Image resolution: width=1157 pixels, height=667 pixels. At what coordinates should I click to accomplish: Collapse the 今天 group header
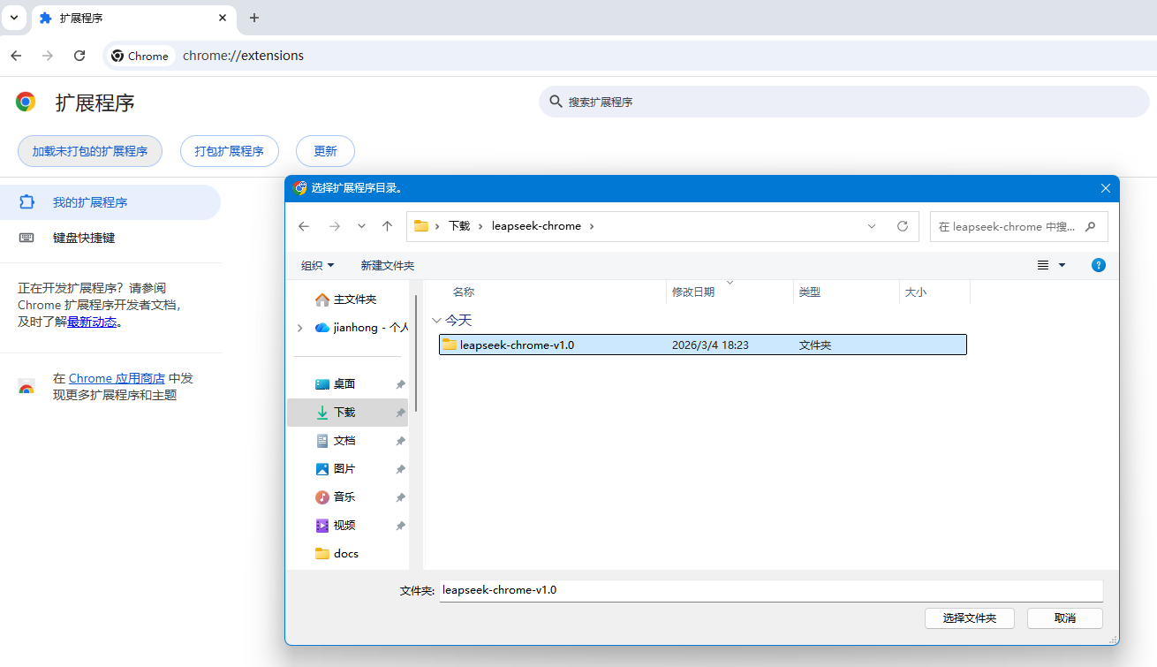tap(436, 321)
